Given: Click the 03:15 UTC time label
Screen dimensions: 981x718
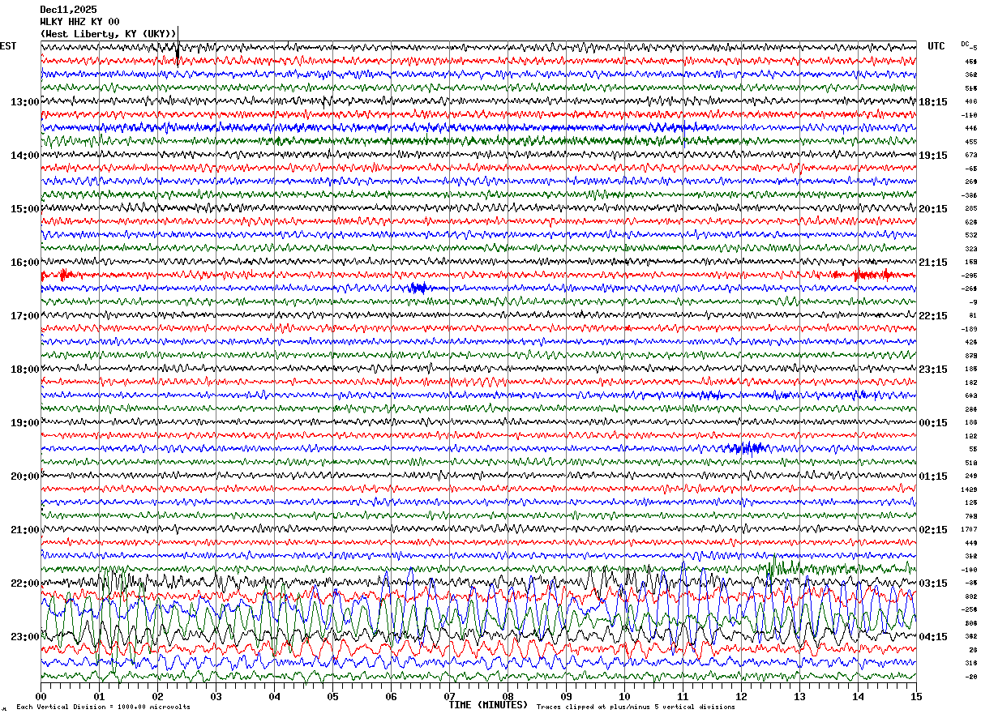Looking at the screenshot, I should coord(933,583).
